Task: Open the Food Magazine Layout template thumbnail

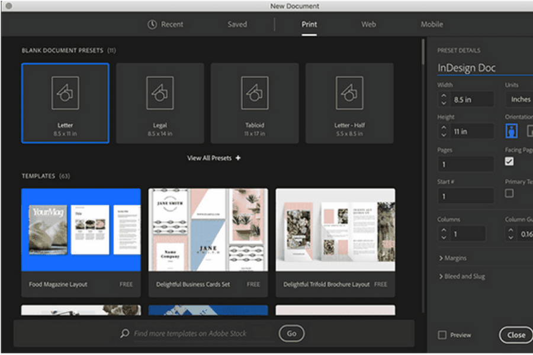Action: (81, 230)
